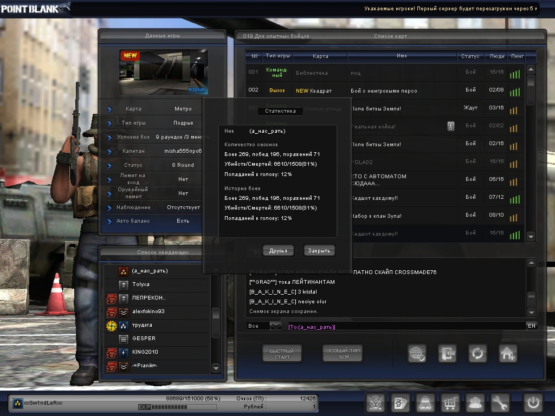555x416 pixels.
Task: Expand the Карта setting arrow
Action: [x=109, y=109]
